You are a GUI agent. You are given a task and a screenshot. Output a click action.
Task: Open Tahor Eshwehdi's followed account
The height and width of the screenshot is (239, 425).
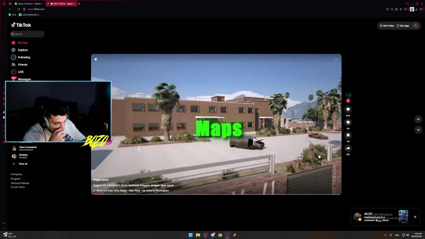25,148
